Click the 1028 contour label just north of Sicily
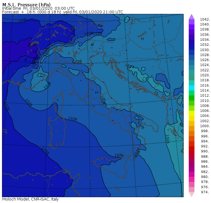Image resolution: width=211 pixels, height=203 pixels. coord(119,155)
